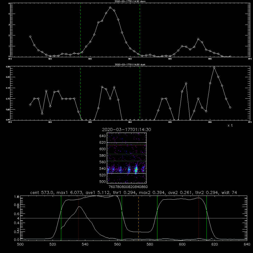Click the '0.8' y-axis label of bottom plot
This screenshot has height=253, width=253.
[x=17, y=205]
